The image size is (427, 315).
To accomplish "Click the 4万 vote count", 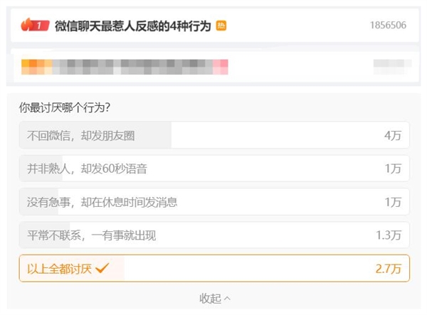I will click(393, 135).
